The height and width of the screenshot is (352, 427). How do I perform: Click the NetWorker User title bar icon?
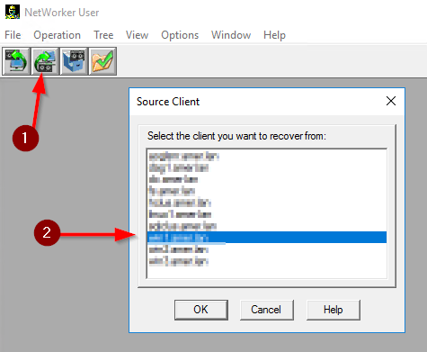point(13,12)
